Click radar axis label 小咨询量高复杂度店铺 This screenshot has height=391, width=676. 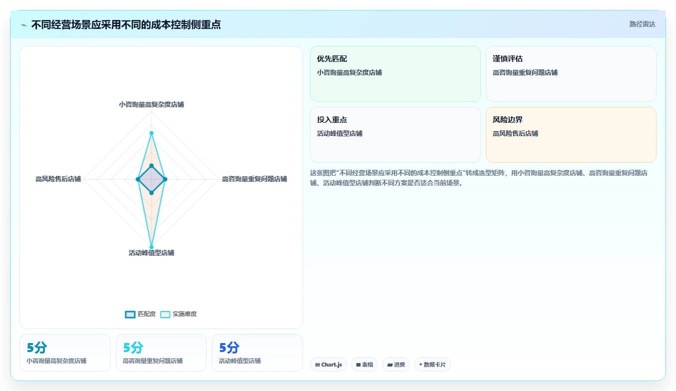[151, 104]
